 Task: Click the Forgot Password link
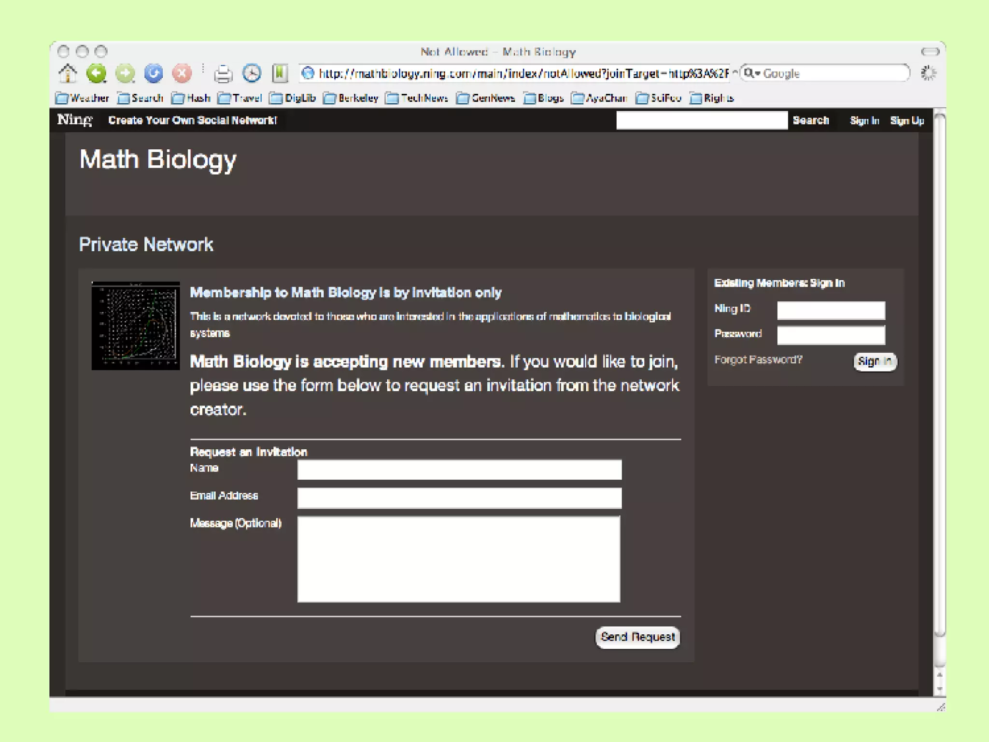[758, 359]
